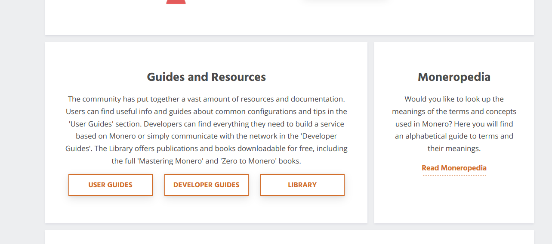Image resolution: width=552 pixels, height=244 pixels.
Task: Open the USER GUIDES button
Action: point(110,185)
